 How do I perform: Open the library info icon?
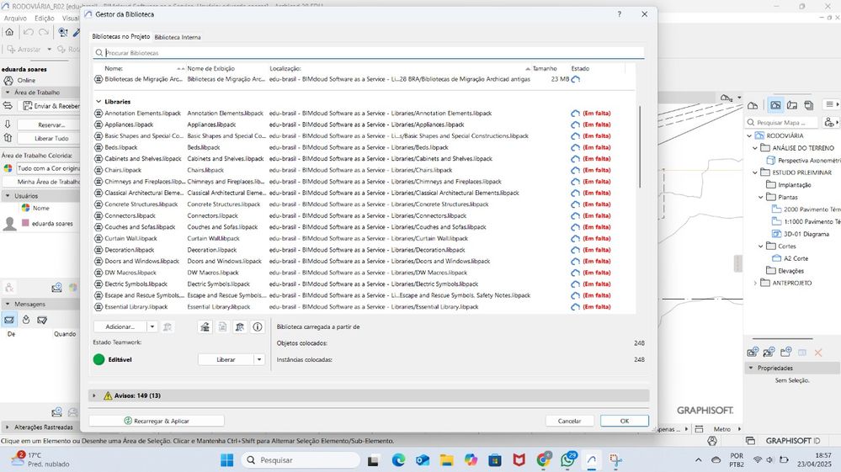[258, 326]
